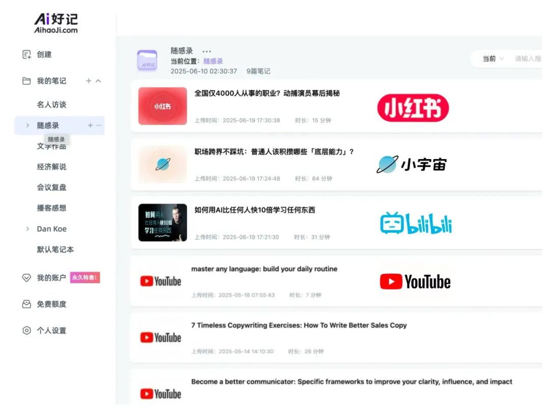Screen dimensions: 549x411
Task: Click upload time 2025-05-18 07:55:43
Action: coord(247,295)
